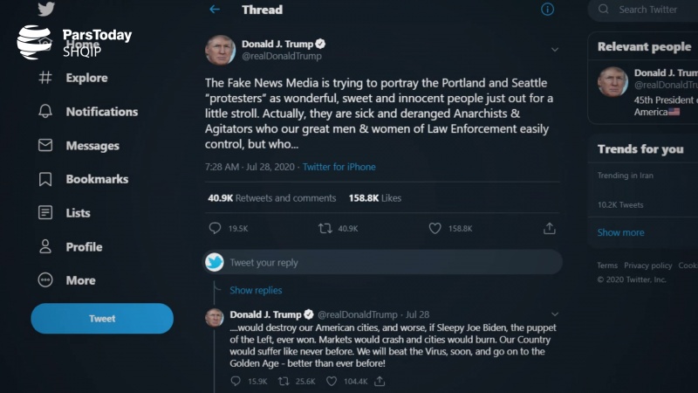
Task: Share the second Trump tweet
Action: pyautogui.click(x=380, y=381)
